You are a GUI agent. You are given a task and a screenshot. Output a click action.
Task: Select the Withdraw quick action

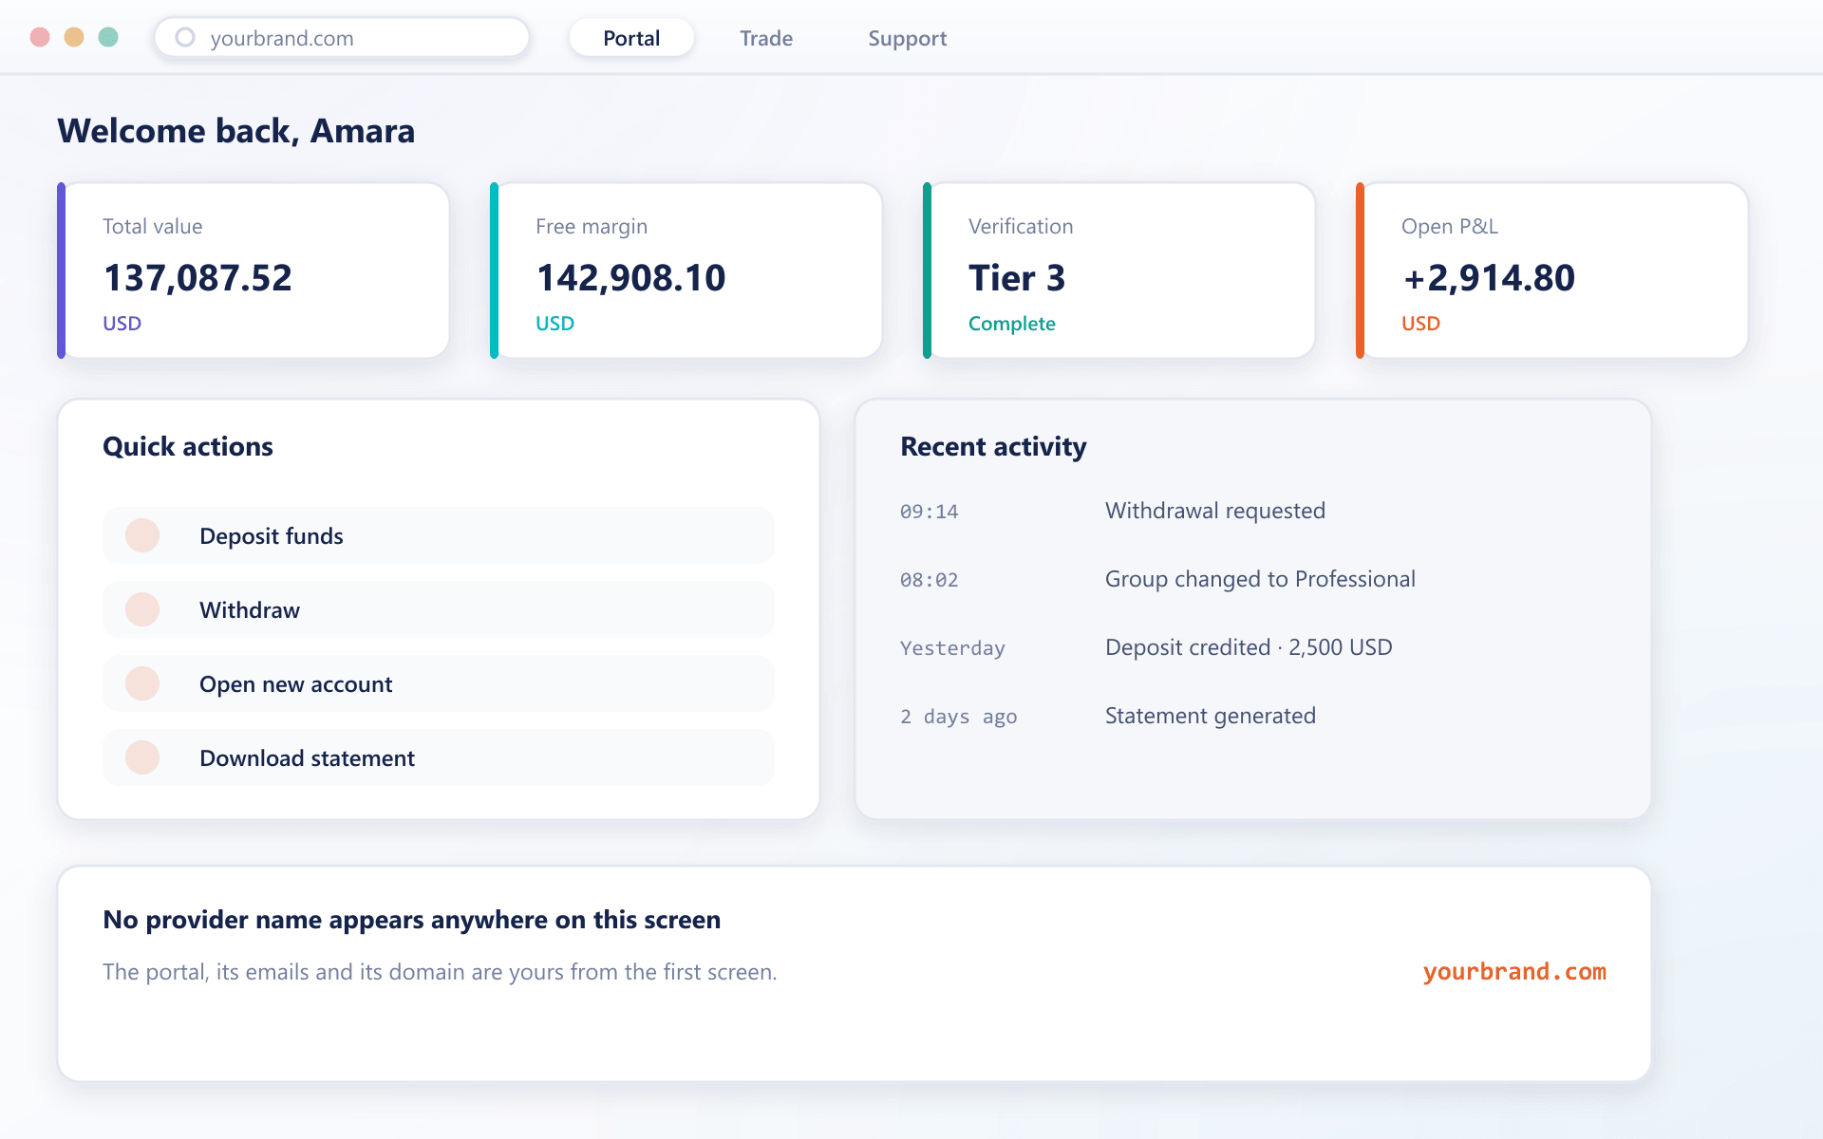click(439, 609)
